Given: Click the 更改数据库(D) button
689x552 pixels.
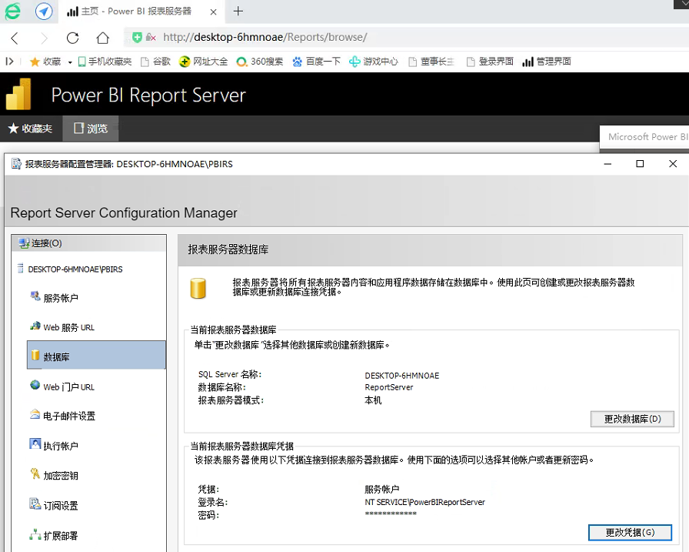Looking at the screenshot, I should pos(632,419).
